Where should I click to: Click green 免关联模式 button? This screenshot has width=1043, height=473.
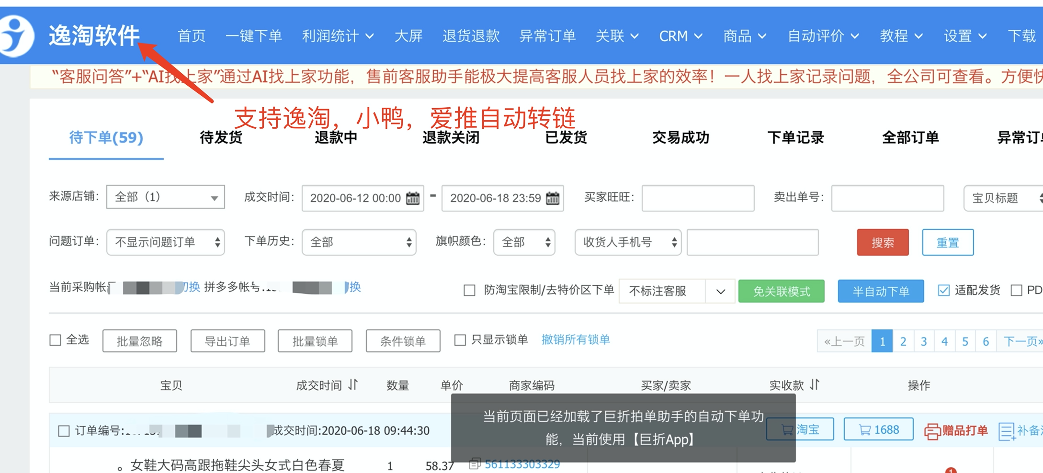(782, 291)
